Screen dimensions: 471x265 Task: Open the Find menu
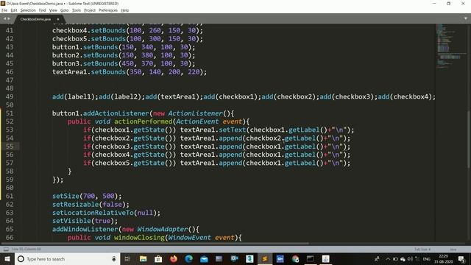click(42, 10)
